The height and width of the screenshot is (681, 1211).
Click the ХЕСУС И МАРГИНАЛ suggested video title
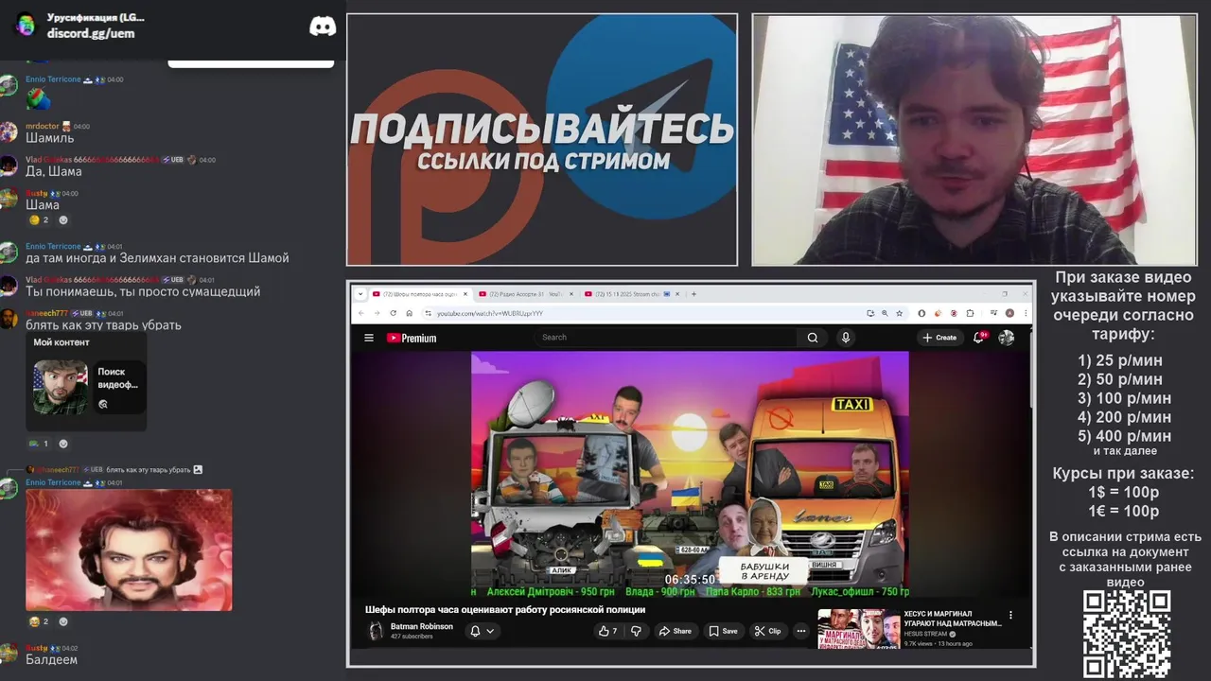click(952, 619)
